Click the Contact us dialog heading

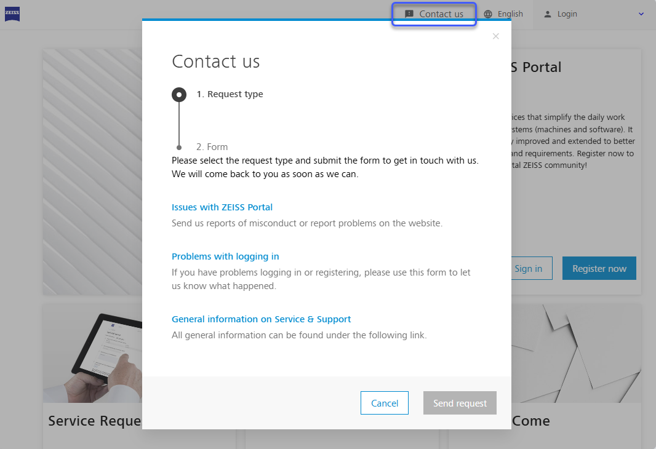(x=216, y=62)
